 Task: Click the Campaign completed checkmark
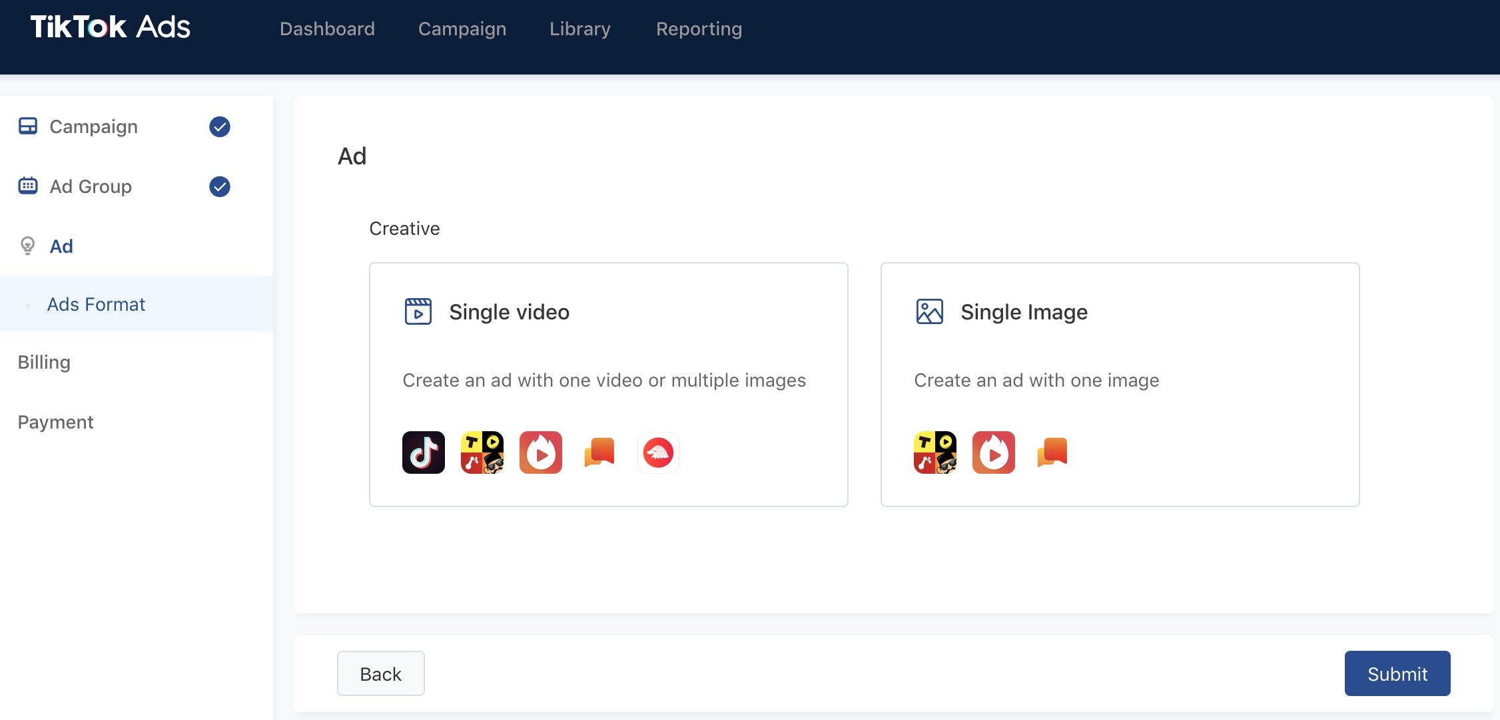coord(220,126)
